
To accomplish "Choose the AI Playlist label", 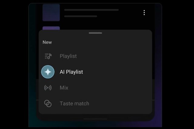I will pos(71,72).
